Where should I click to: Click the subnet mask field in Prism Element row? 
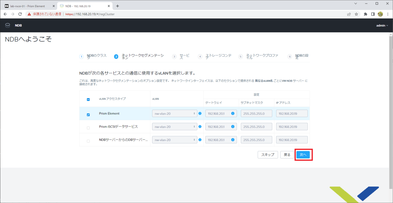pos(256,113)
